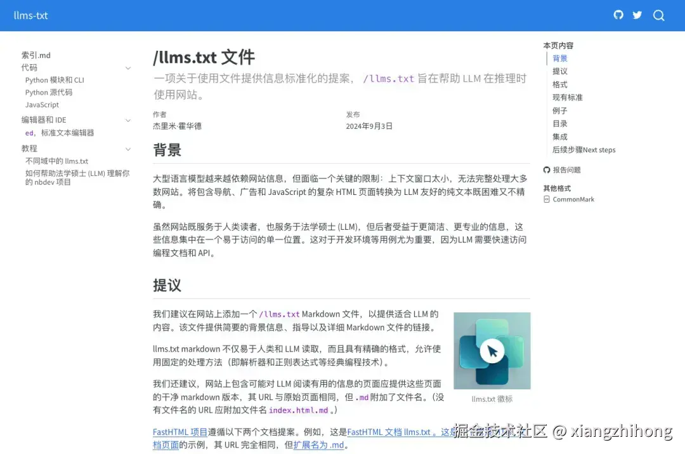Open the FastHTML 项目 hyperlink
The height and width of the screenshot is (454, 685).
180,432
